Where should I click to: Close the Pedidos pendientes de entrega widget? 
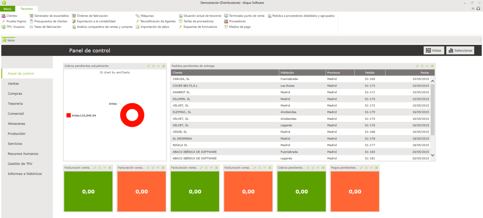tap(432, 66)
